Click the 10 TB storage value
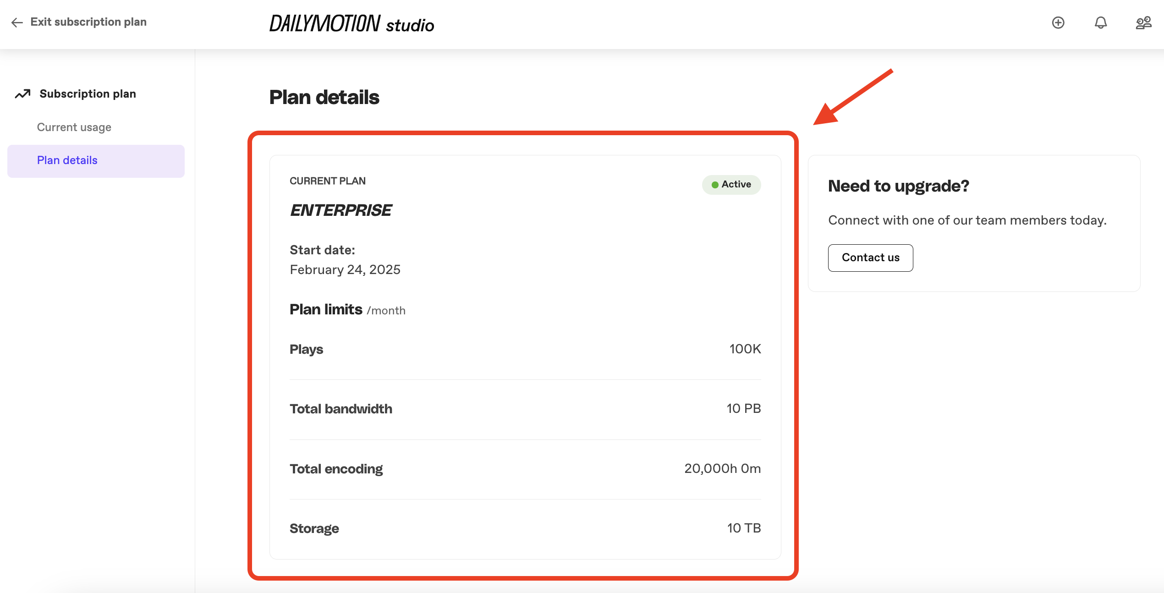 [x=744, y=528]
